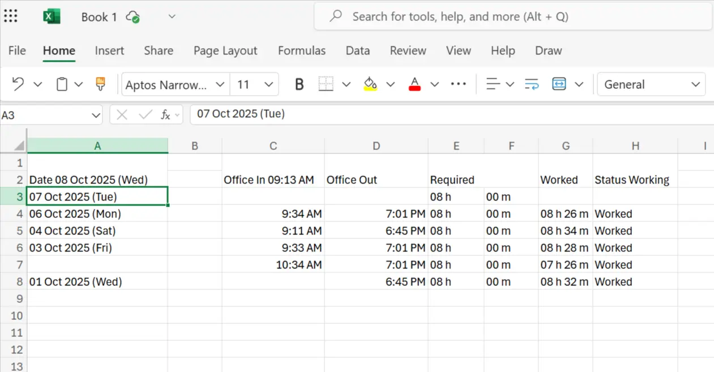Expand the font name dropdown
Screen dimensions: 714x372
[220, 84]
